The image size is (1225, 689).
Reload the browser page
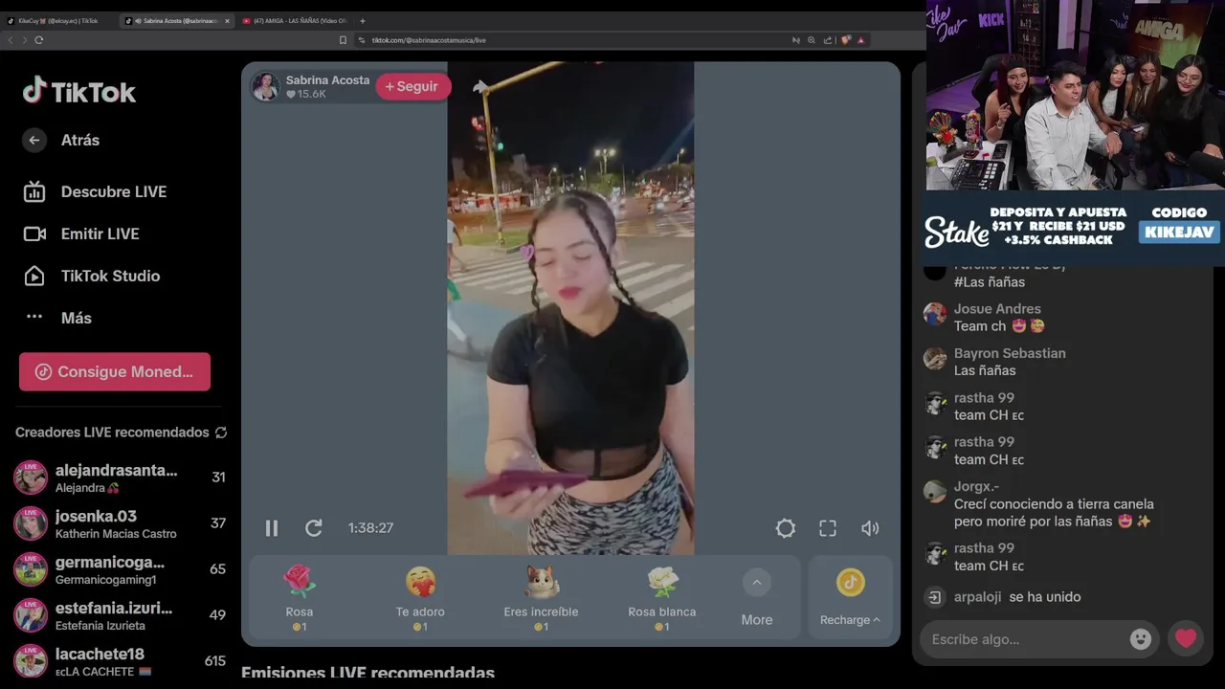tap(39, 40)
